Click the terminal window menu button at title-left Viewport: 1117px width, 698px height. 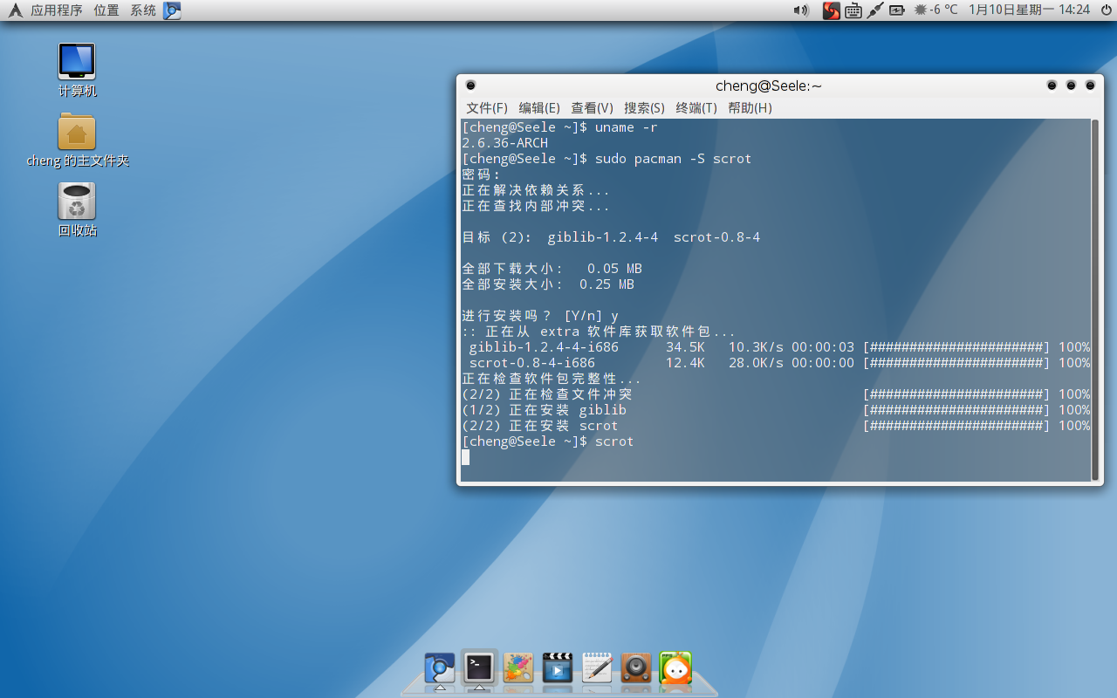coord(470,86)
